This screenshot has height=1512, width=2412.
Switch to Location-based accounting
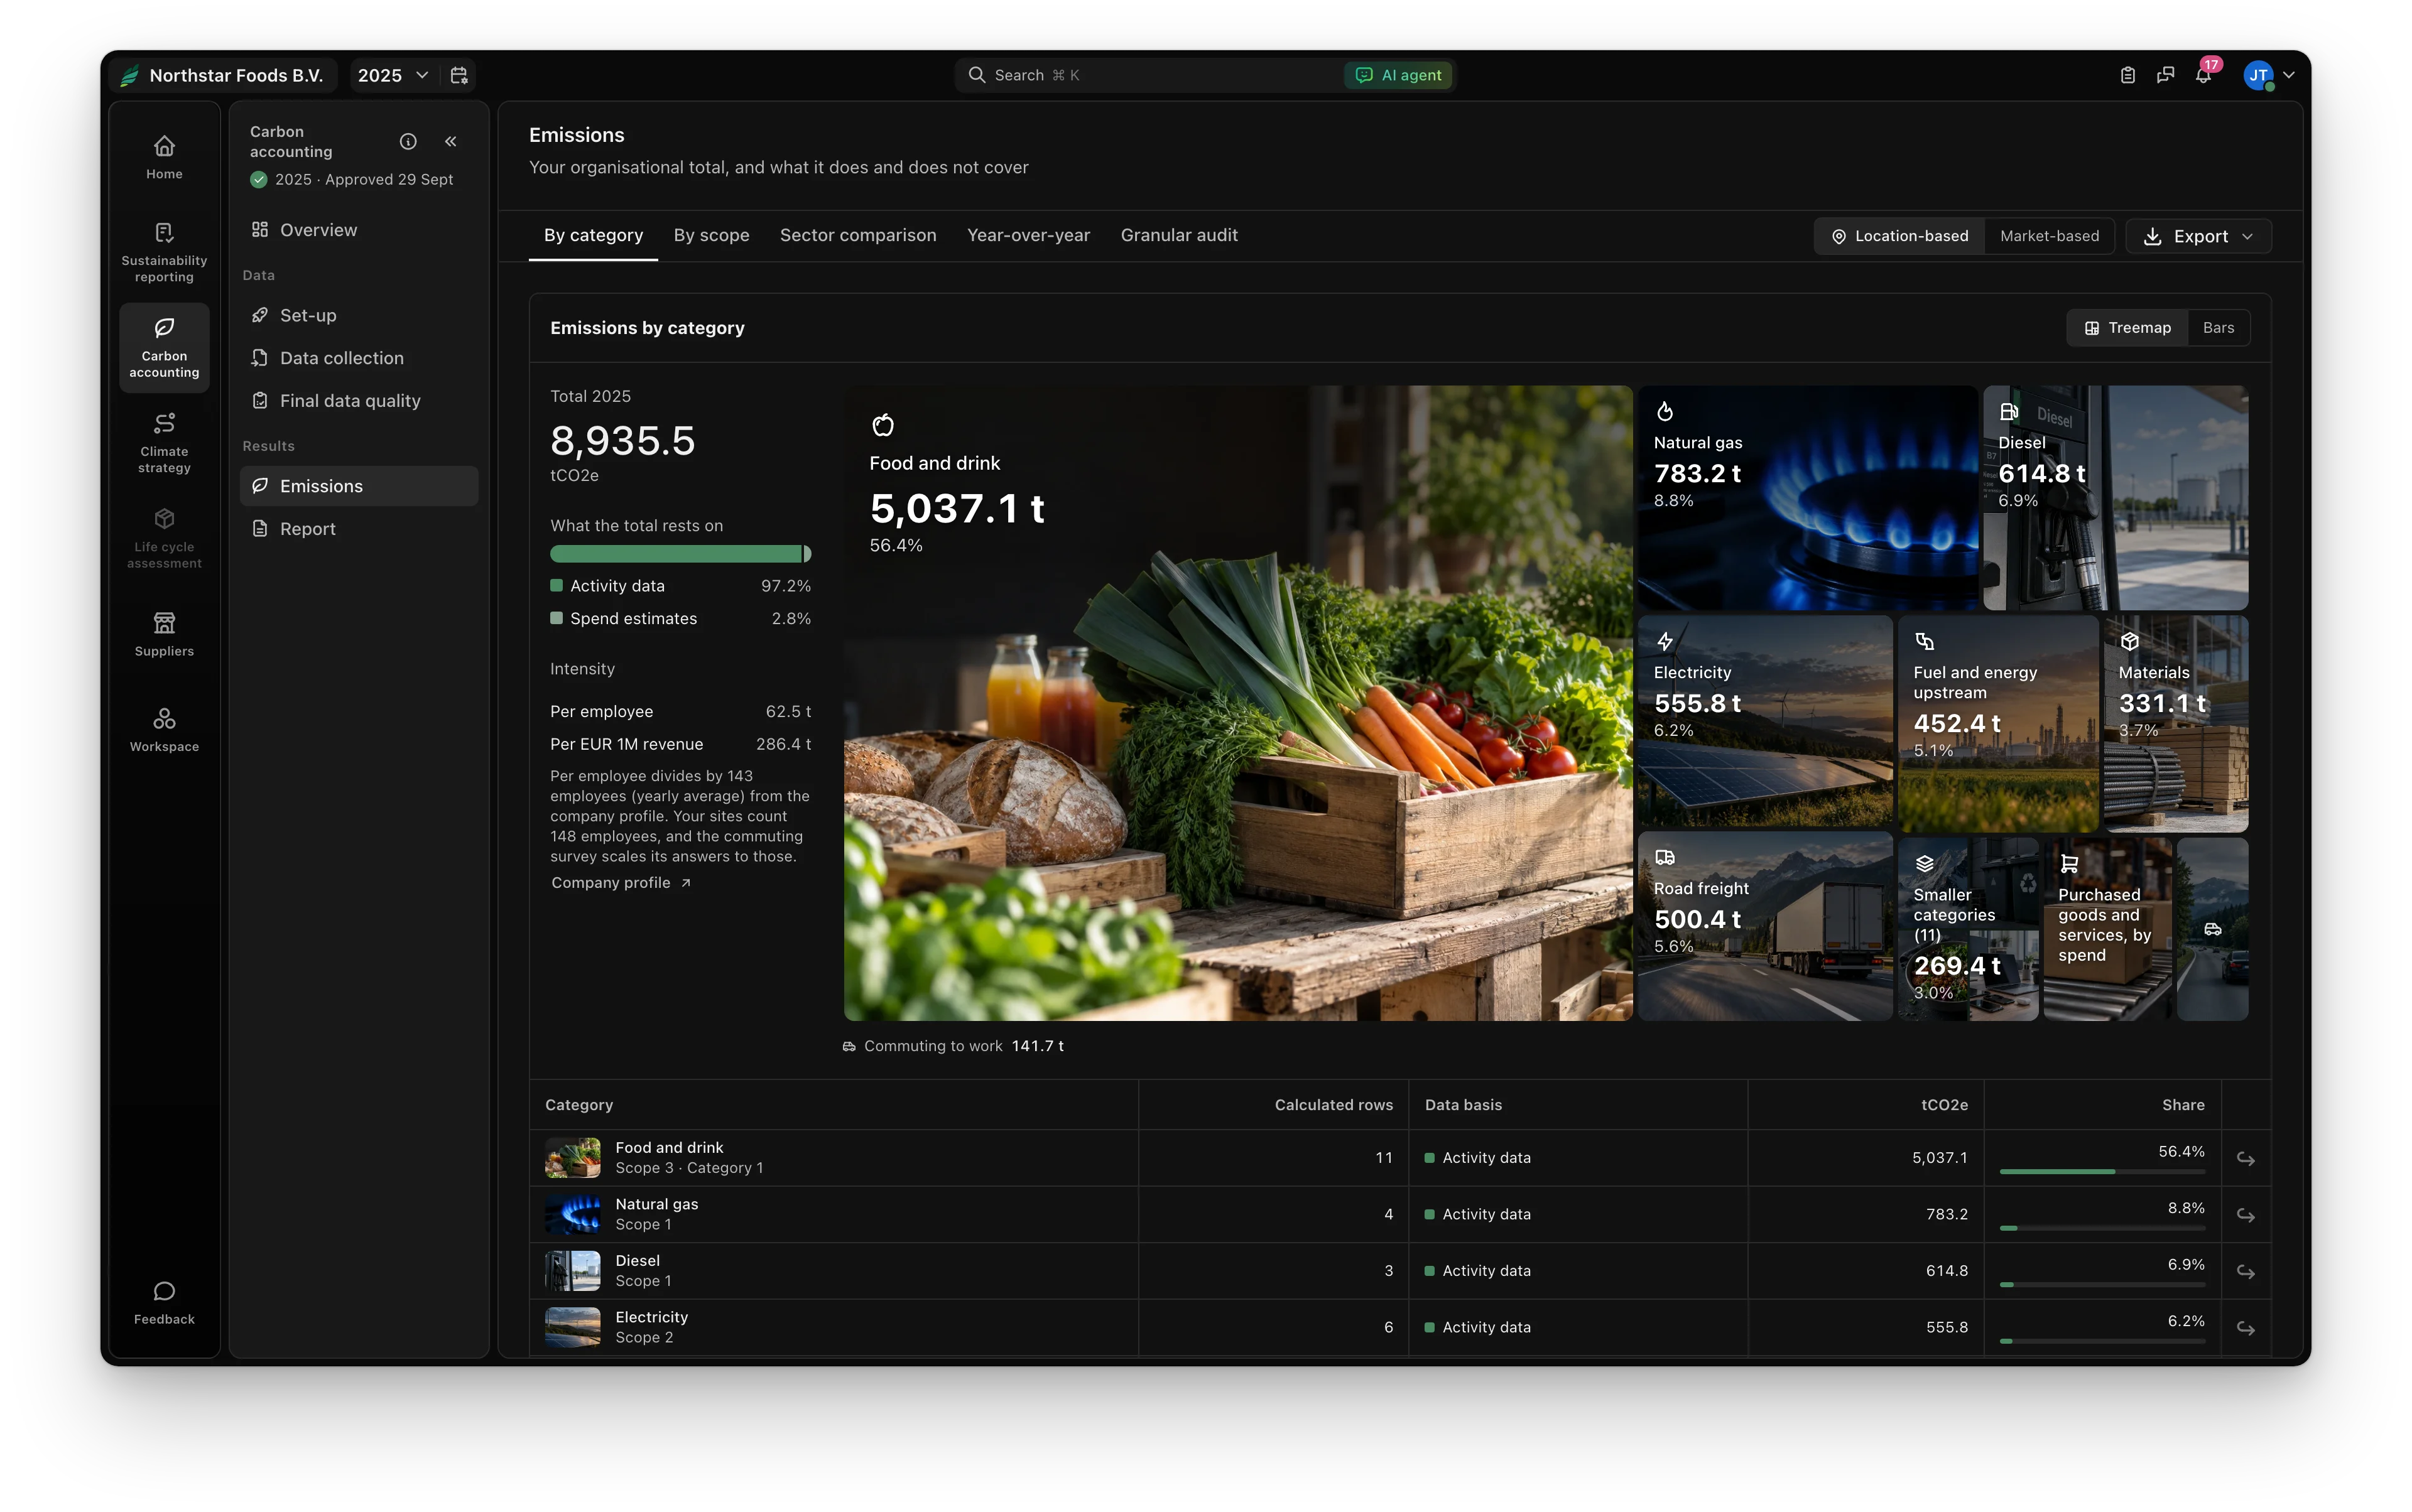(x=1899, y=236)
